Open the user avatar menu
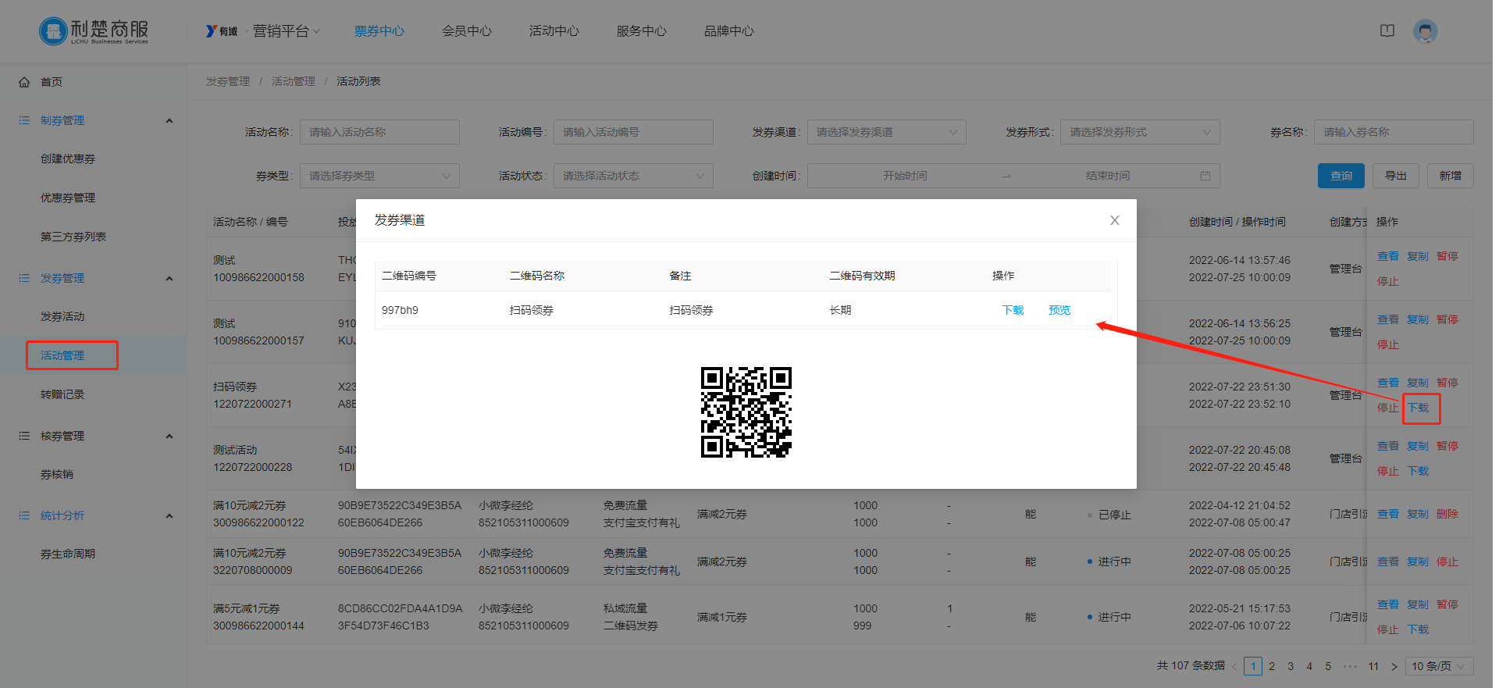This screenshot has width=1499, height=688. coord(1426,31)
